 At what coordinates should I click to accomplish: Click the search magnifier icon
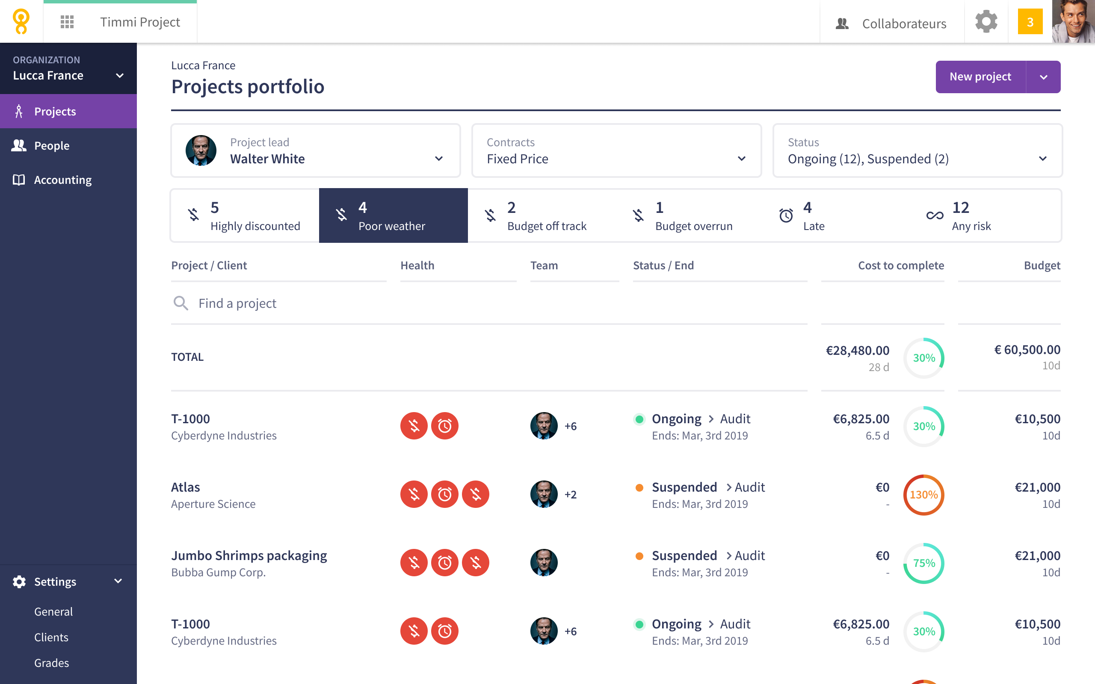(181, 303)
